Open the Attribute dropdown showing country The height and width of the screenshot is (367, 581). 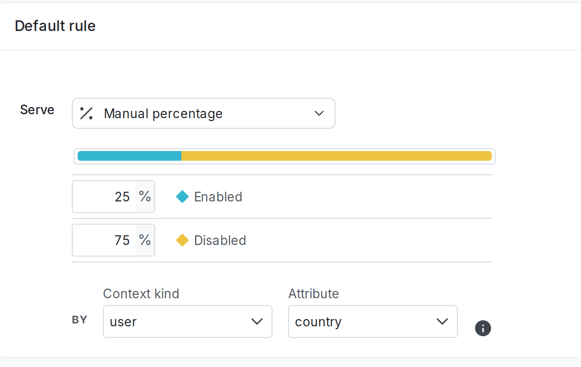pos(372,321)
